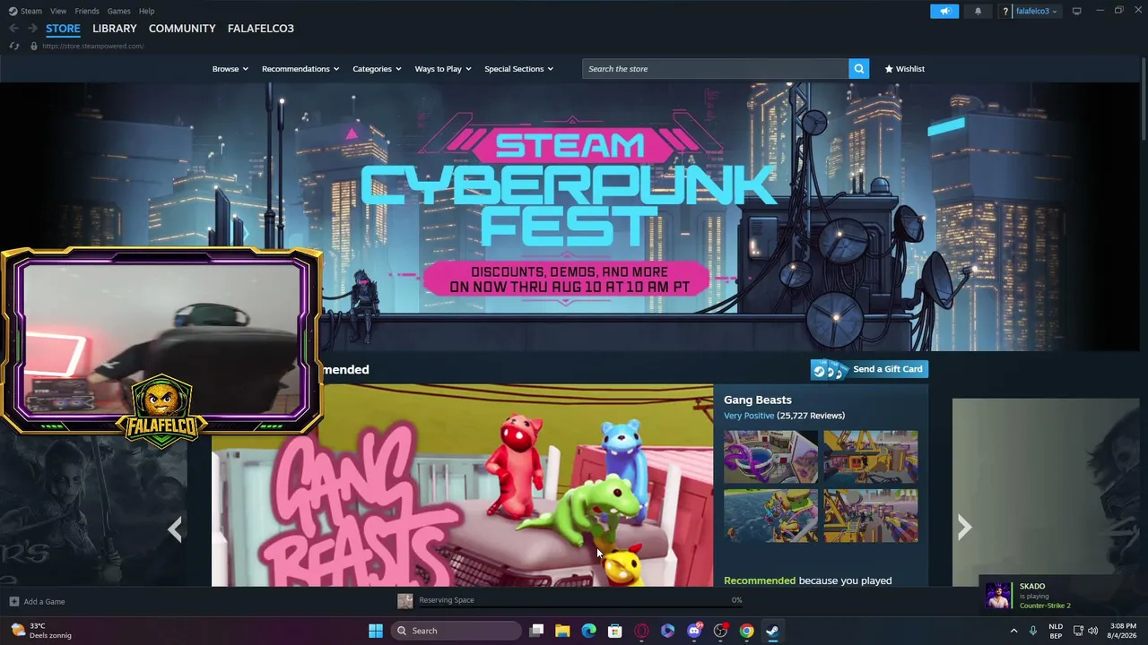Screen dimensions: 1148x645
Task: Go back with the left arrow
Action: [x=13, y=29]
